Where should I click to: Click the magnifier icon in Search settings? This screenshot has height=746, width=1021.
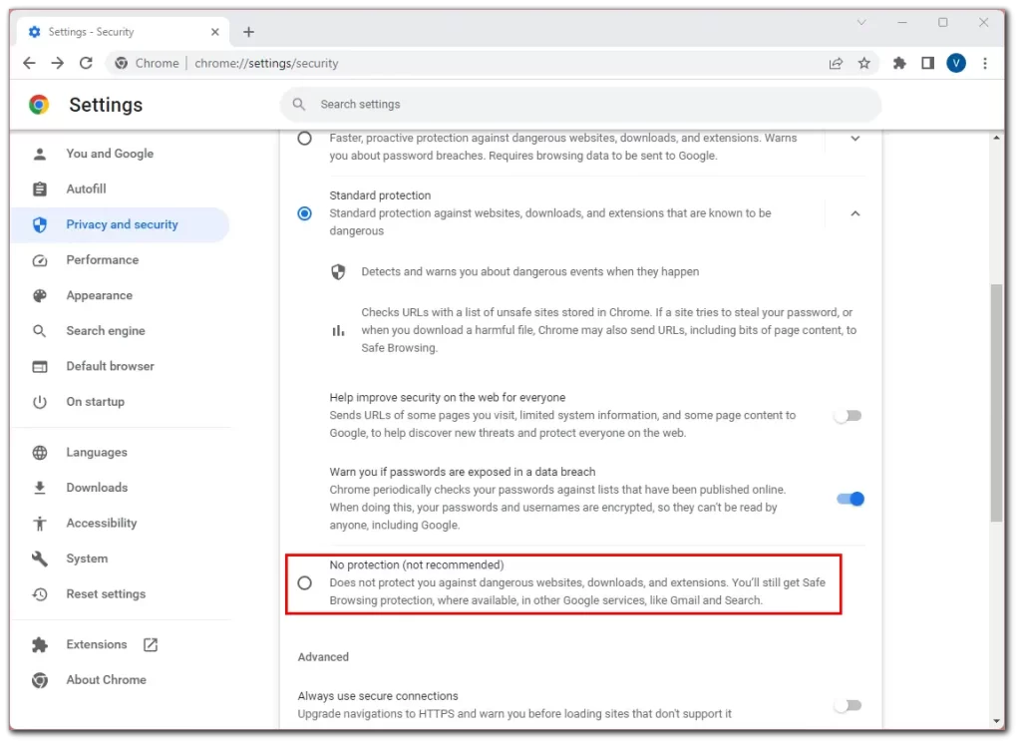[x=299, y=105]
